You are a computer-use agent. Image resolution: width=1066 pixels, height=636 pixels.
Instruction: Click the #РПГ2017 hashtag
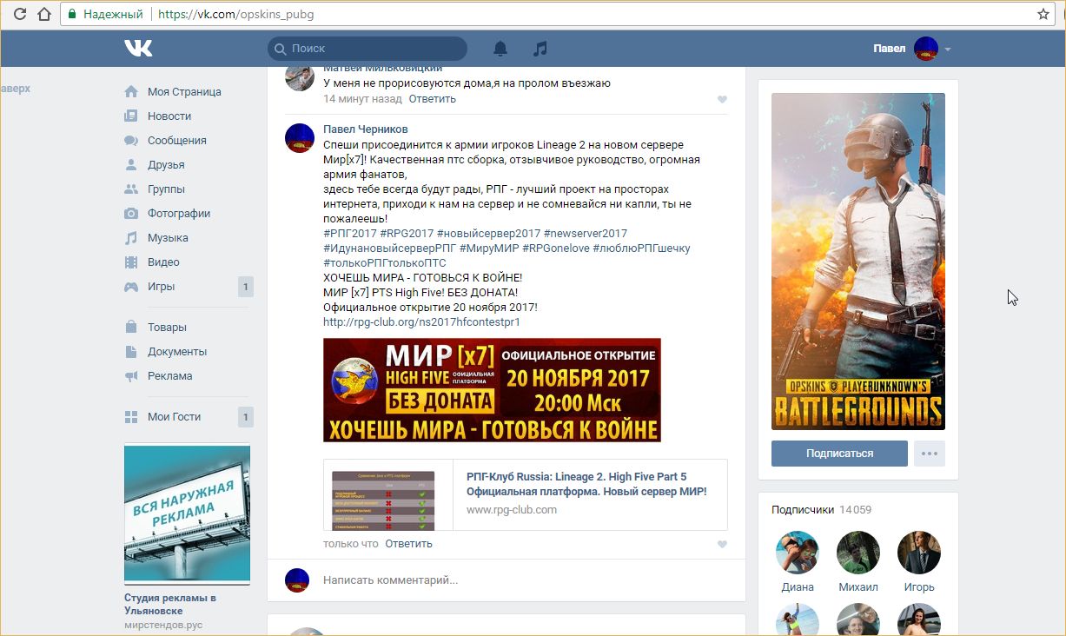coord(349,234)
